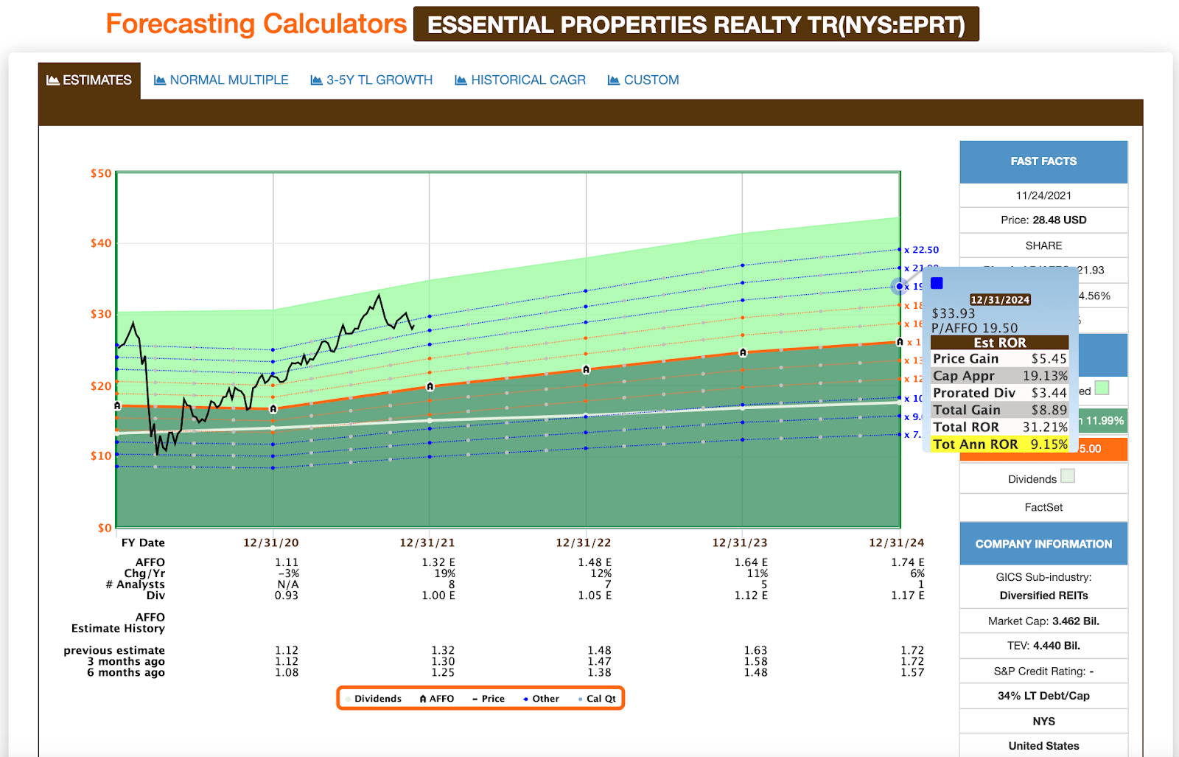The width and height of the screenshot is (1179, 757).
Task: Click the 1.57 estimate from 6 months ago
Action: point(912,673)
